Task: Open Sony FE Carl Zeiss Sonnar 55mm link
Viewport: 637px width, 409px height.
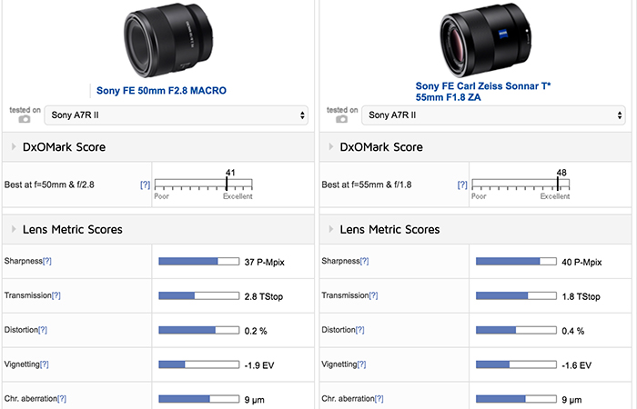Action: click(x=483, y=92)
